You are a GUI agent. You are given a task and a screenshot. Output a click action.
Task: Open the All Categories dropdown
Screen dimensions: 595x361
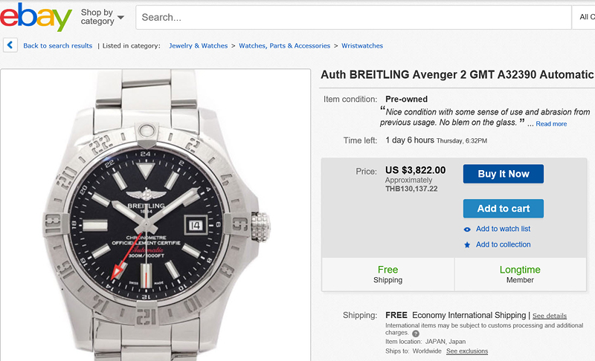[x=585, y=17]
